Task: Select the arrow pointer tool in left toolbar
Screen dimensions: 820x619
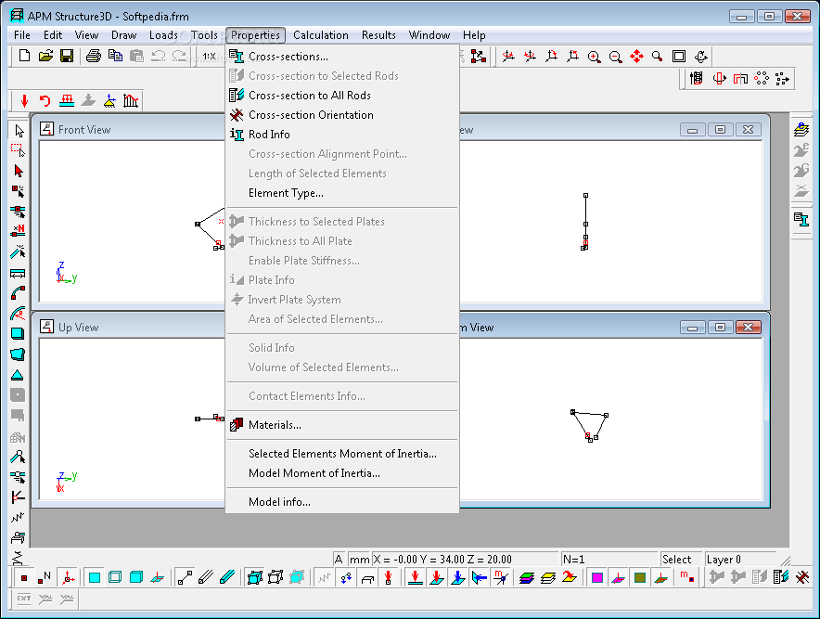Action: point(19,130)
